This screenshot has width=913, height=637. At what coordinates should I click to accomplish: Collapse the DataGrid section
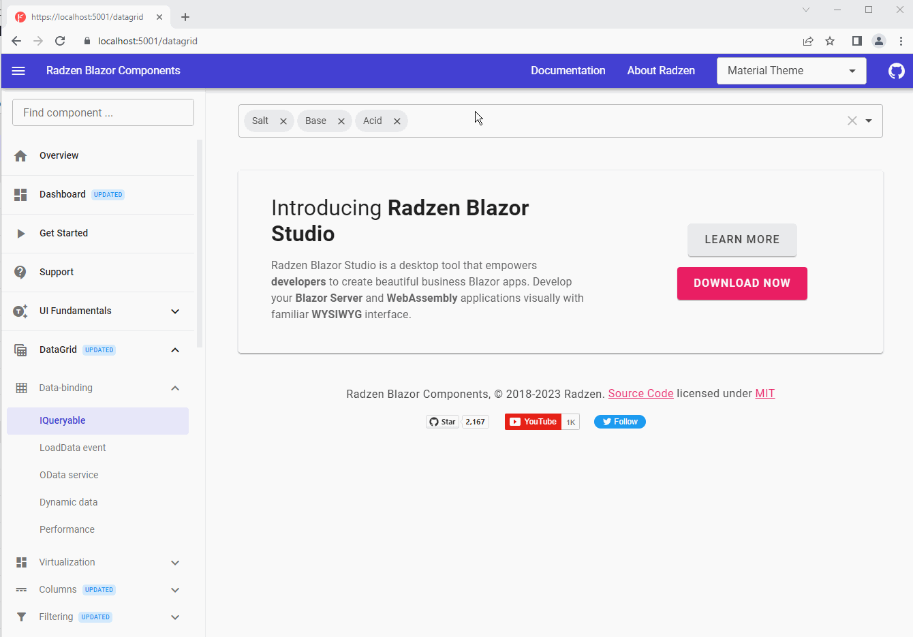coord(175,350)
